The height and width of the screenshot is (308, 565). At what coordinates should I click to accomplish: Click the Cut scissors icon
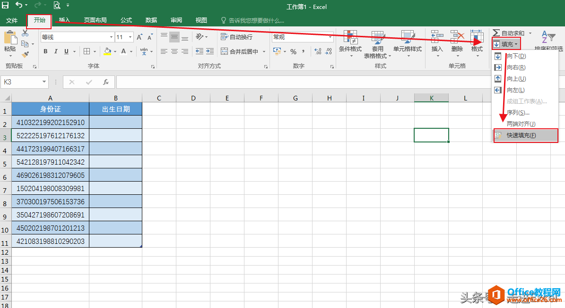click(25, 33)
